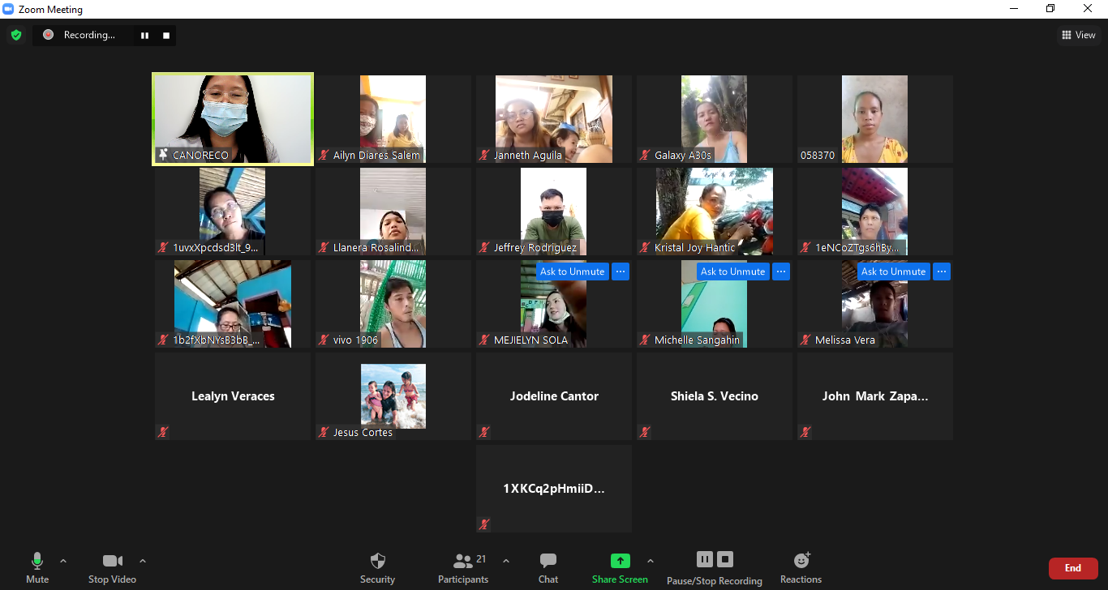The height and width of the screenshot is (590, 1108).
Task: Open the Chat panel
Action: click(548, 567)
